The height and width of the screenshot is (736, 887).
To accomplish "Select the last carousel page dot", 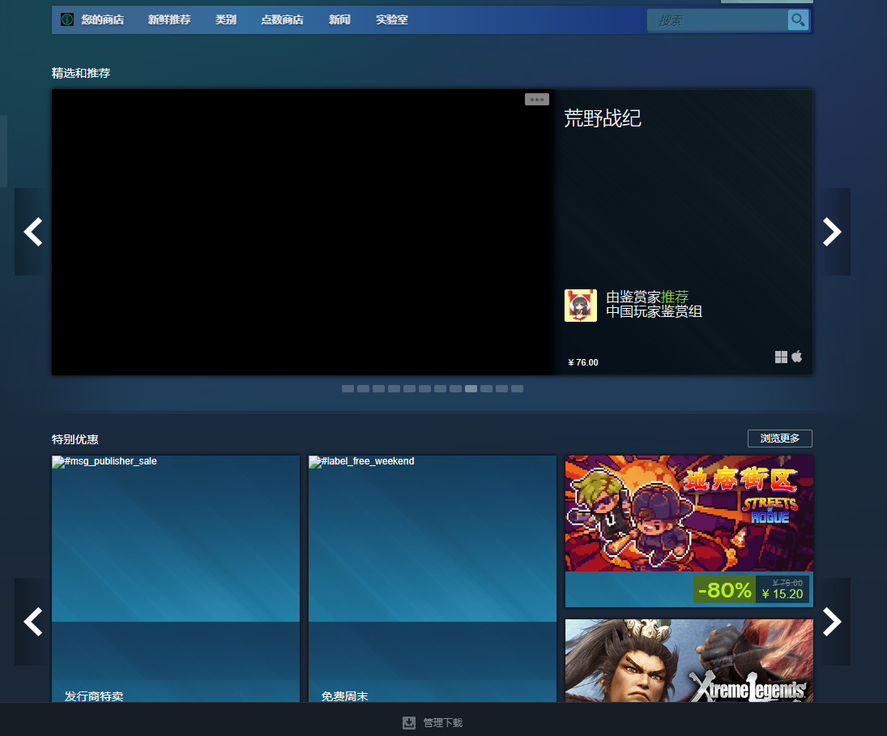I will pyautogui.click(x=517, y=389).
